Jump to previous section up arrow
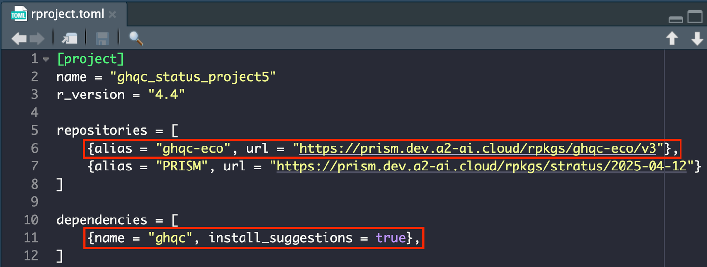Screen dimensions: 707x267 [x=672, y=39]
